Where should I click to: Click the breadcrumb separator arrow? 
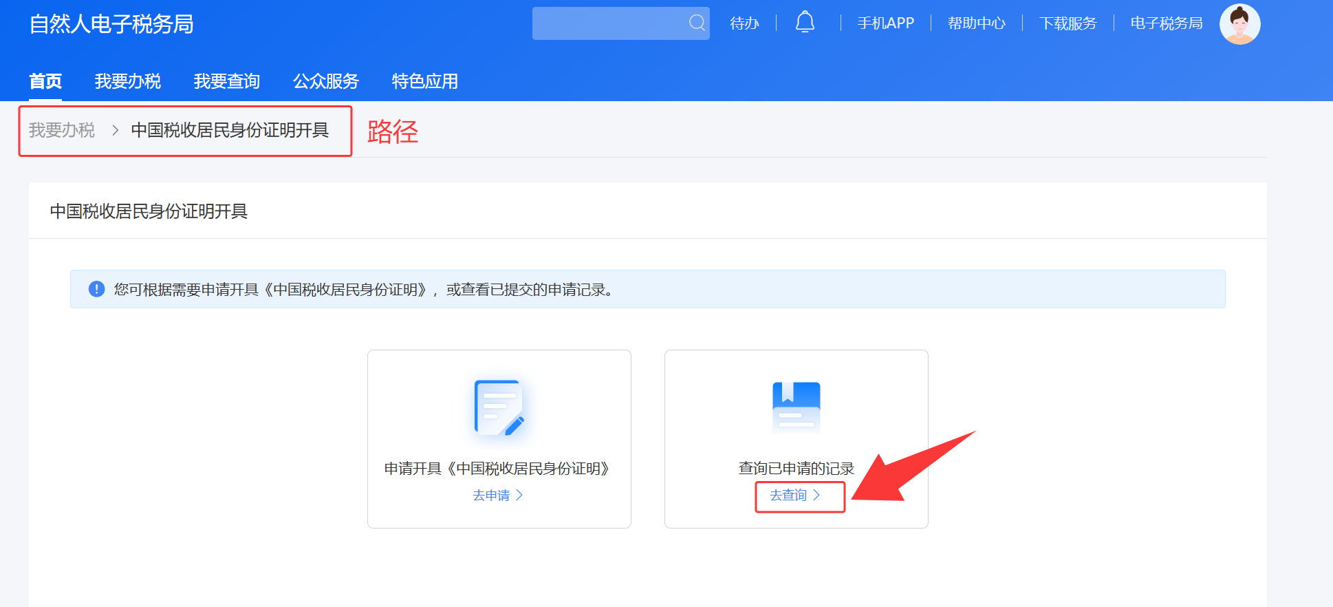(115, 130)
